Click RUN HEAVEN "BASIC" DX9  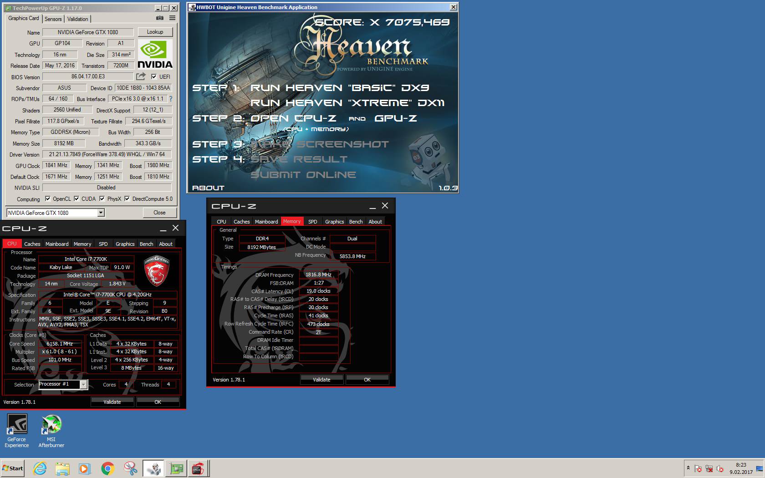340,87
